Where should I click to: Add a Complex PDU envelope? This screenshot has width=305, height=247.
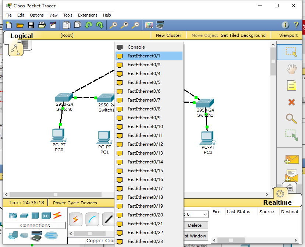click(x=291, y=176)
